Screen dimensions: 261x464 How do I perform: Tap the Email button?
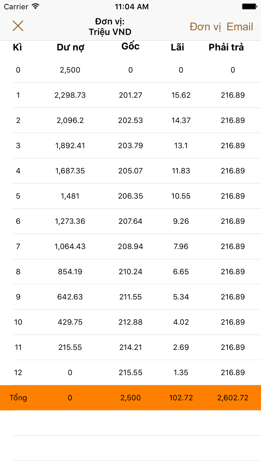(x=240, y=27)
